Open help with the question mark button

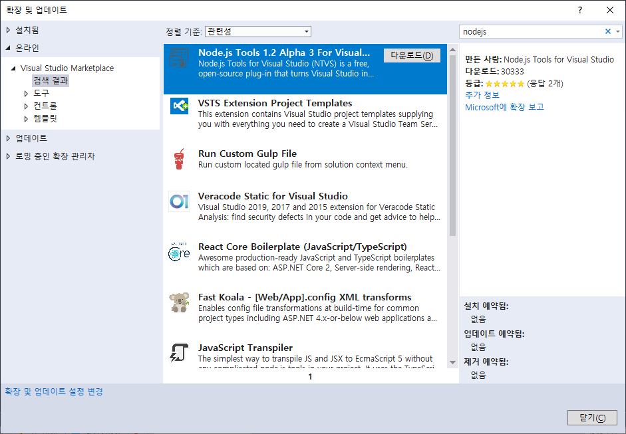(x=580, y=11)
